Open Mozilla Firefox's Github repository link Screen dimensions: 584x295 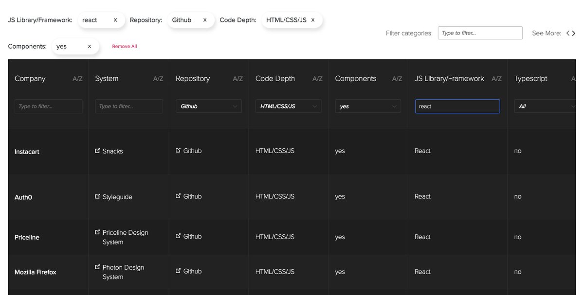[189, 271]
